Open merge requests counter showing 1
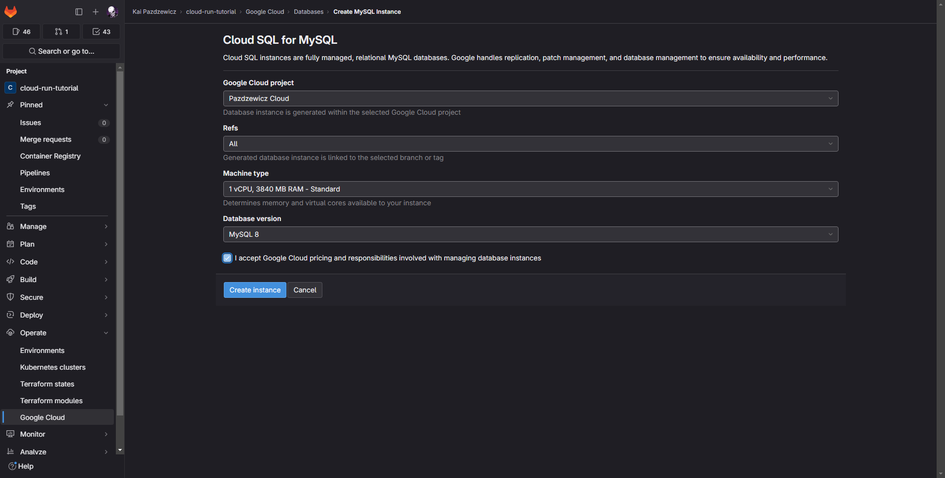This screenshot has height=478, width=945. [x=62, y=32]
